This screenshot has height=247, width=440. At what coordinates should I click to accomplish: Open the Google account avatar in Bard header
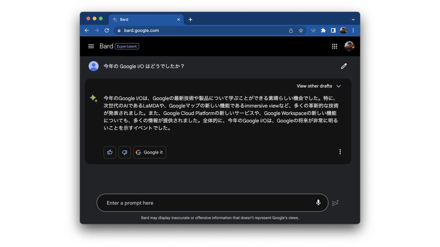tap(349, 46)
